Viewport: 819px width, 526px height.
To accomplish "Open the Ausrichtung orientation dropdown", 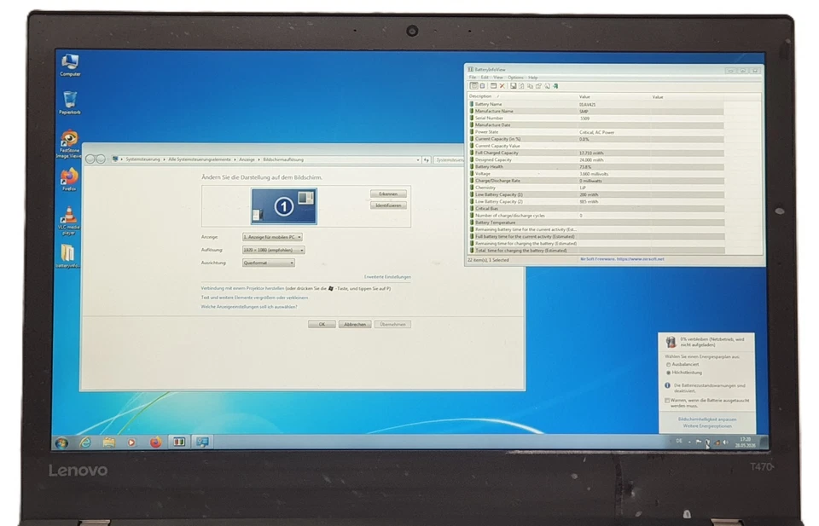I will point(269,263).
